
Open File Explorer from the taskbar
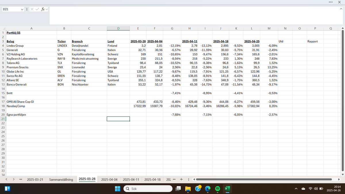188,189
